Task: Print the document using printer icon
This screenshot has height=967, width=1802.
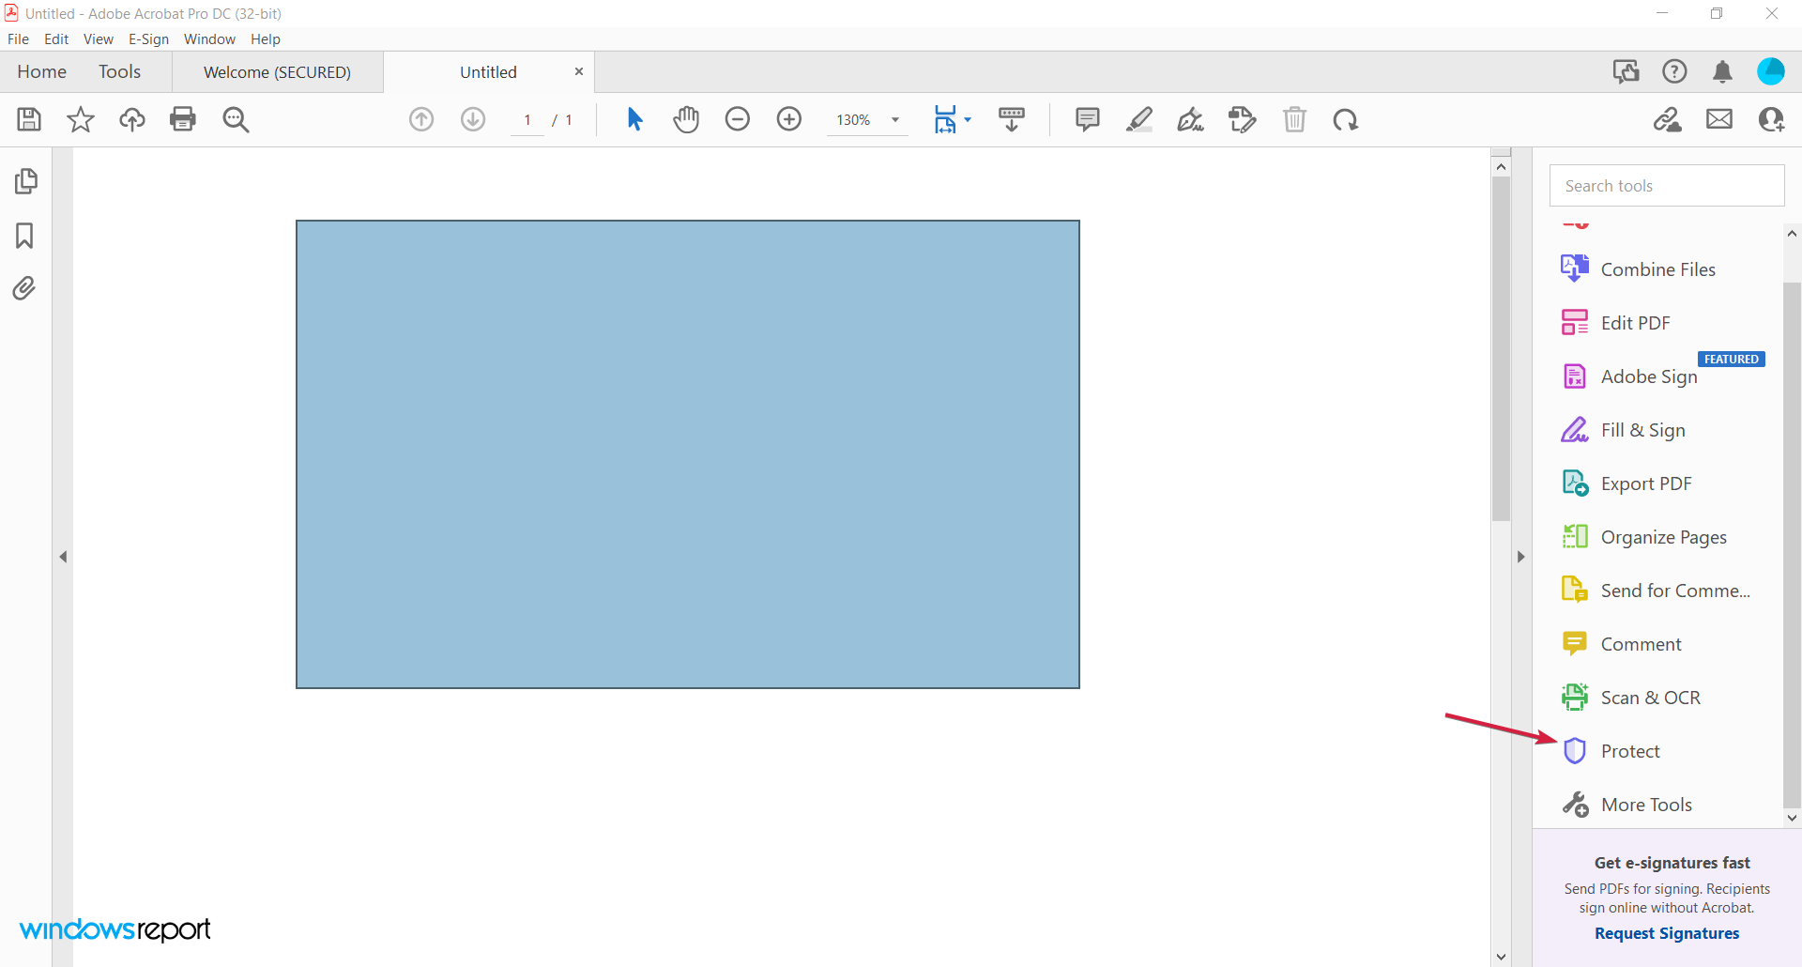Action: pos(183,119)
